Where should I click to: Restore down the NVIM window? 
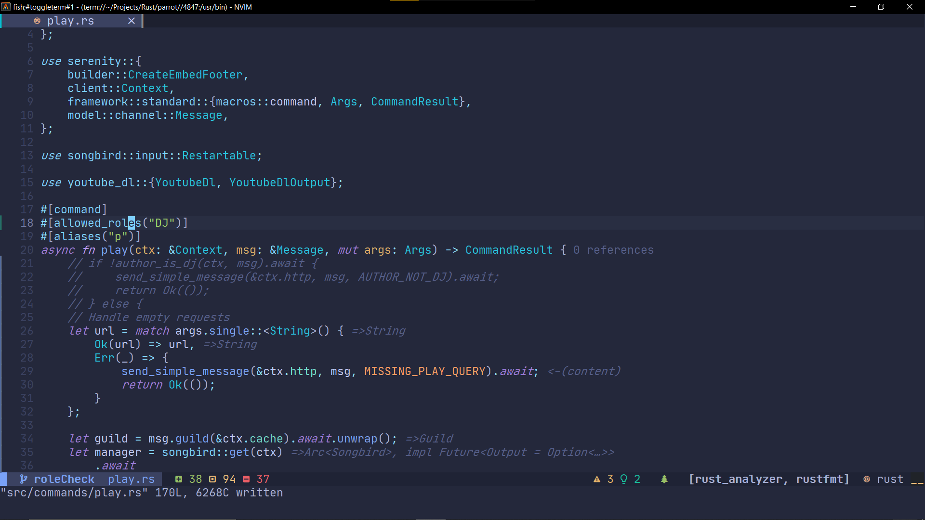881,7
